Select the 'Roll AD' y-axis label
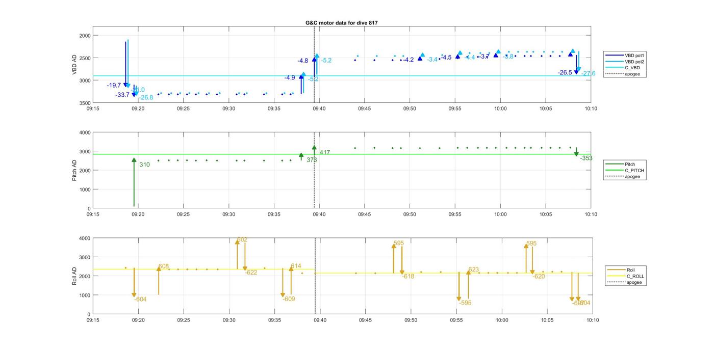714x353 pixels. point(74,276)
